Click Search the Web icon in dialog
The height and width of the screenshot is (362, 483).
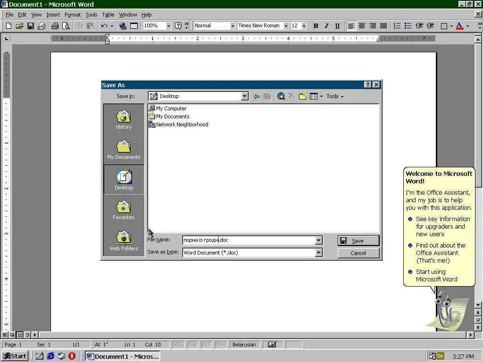[281, 96]
